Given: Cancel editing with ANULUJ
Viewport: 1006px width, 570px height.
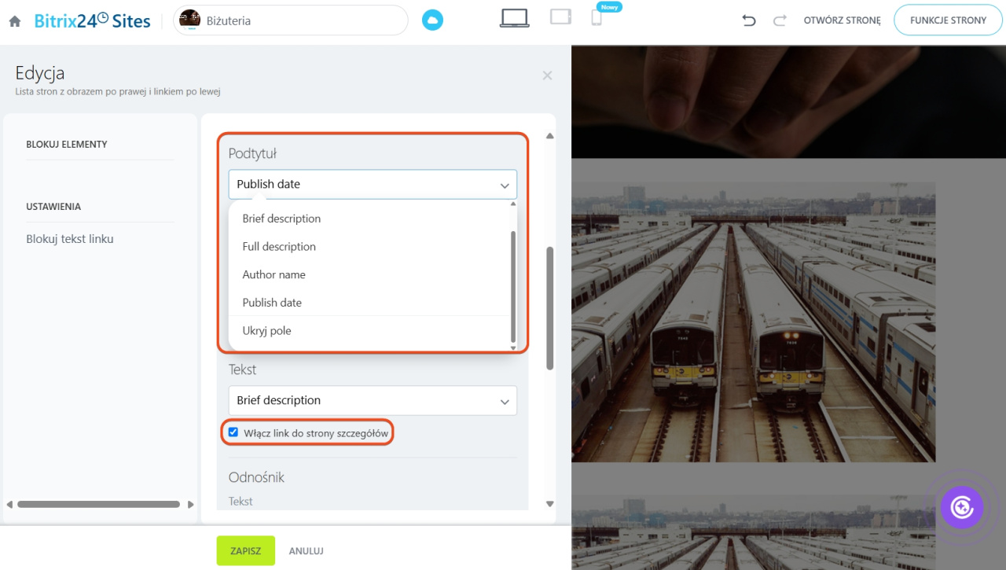Looking at the screenshot, I should 307,551.
